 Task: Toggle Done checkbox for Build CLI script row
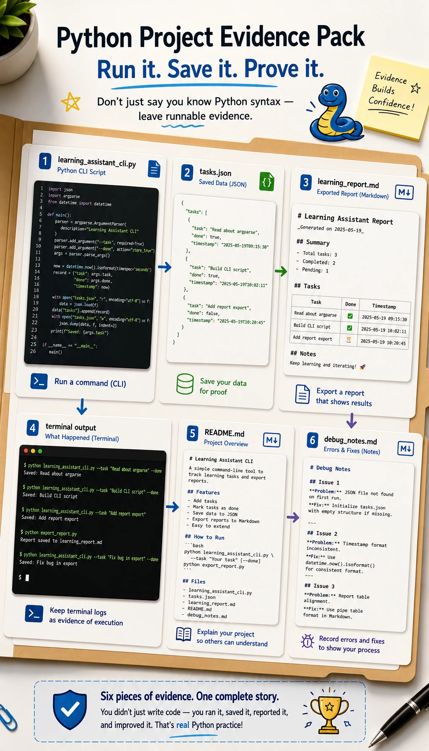point(349,328)
